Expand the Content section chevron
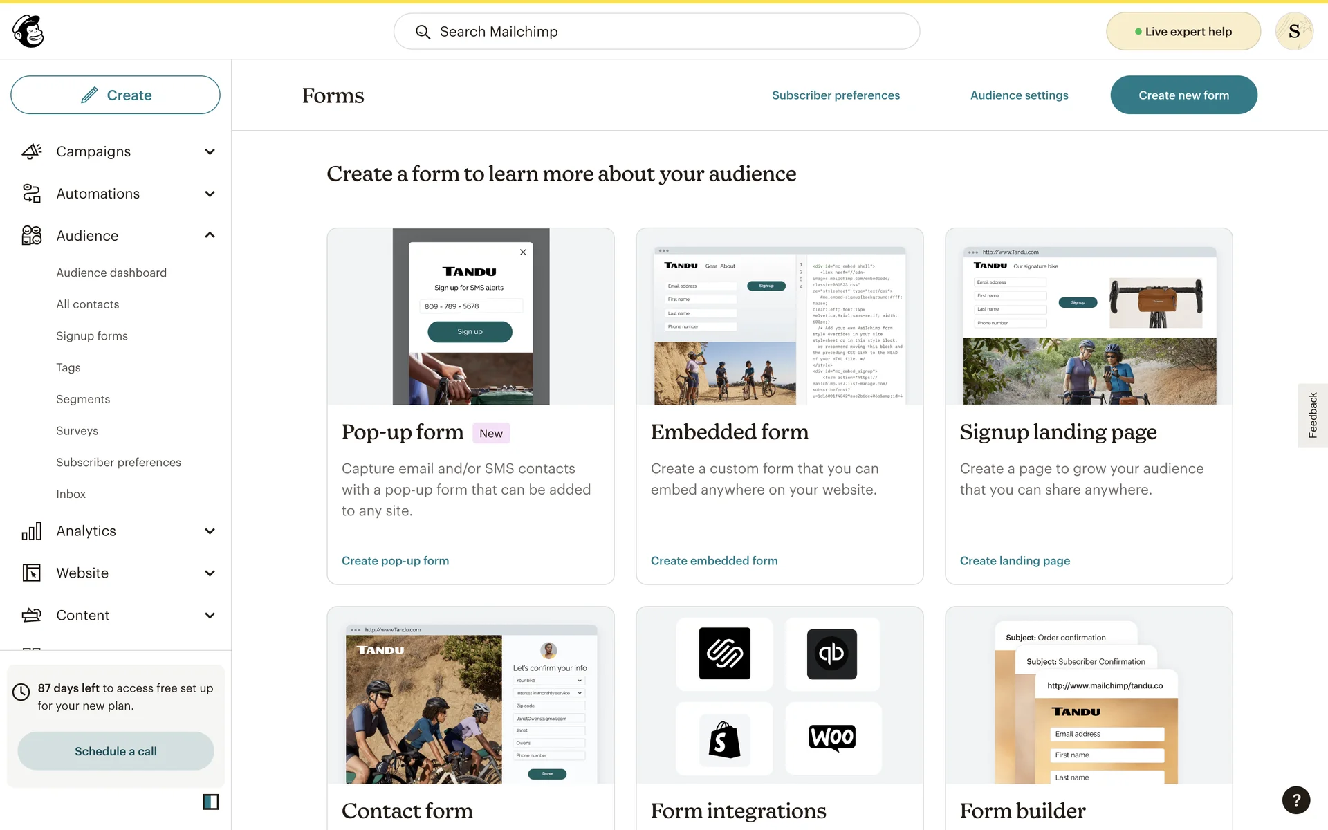 point(210,616)
